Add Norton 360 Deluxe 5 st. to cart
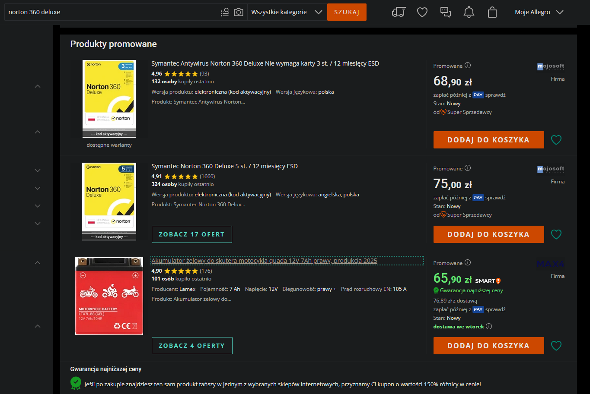This screenshot has width=590, height=394. [x=488, y=234]
